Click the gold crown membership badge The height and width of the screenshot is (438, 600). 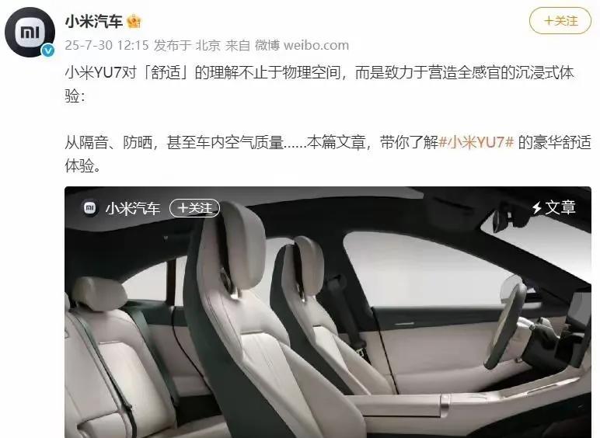(x=134, y=22)
